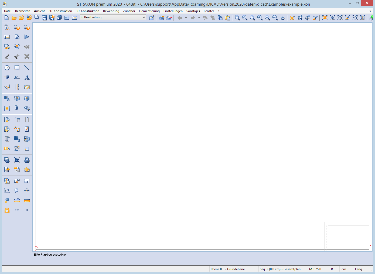Click the DWG export icon
The width and height of the screenshot is (375, 274).
7,170
